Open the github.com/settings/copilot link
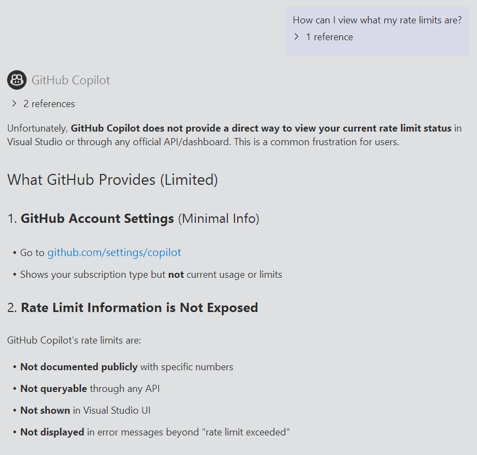Image resolution: width=477 pixels, height=455 pixels. (114, 252)
